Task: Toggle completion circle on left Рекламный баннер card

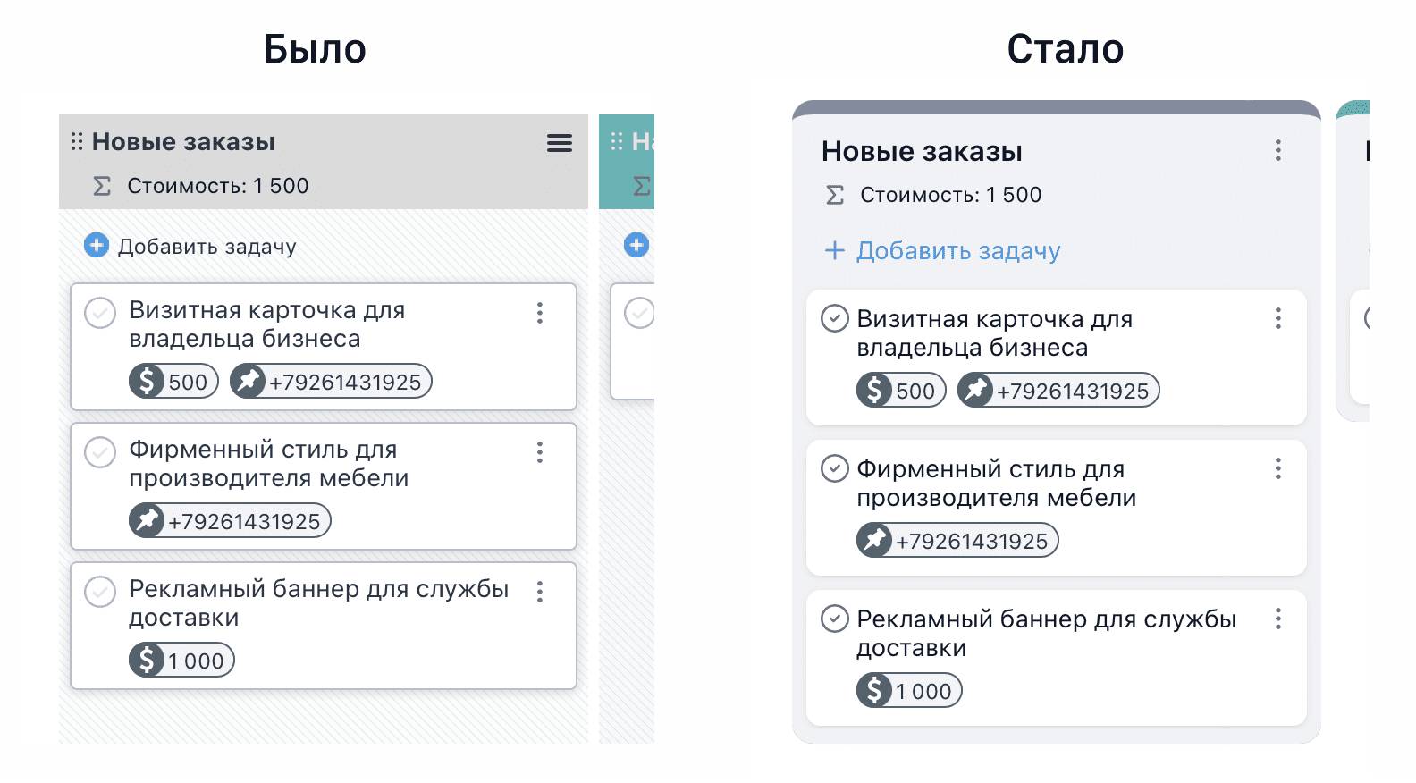Action: (x=100, y=592)
